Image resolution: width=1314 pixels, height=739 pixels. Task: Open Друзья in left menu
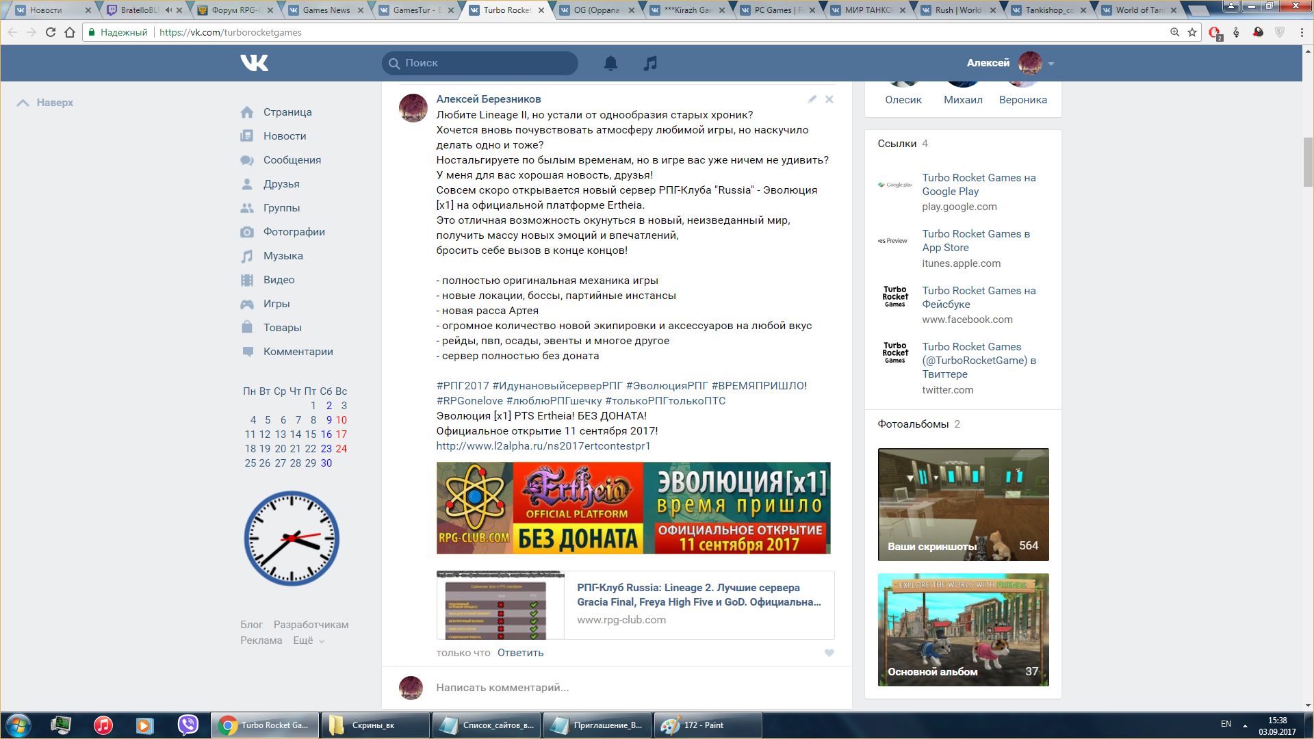(281, 184)
